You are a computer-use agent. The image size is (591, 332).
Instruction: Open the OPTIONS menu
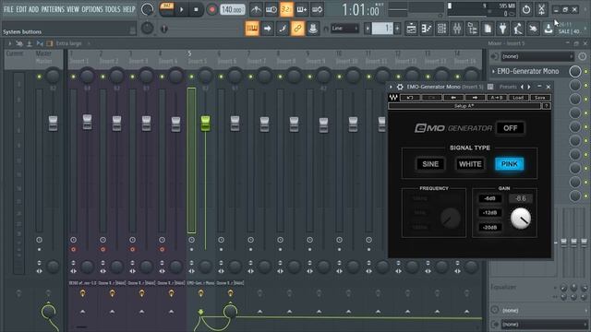point(92,9)
